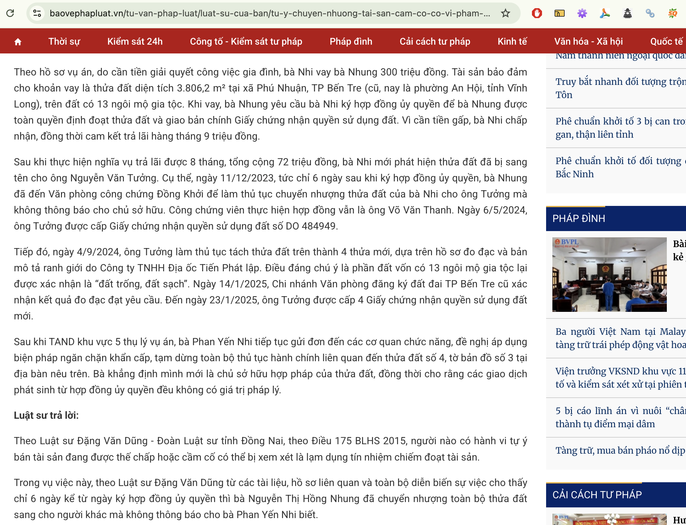Click the 'Luật sư trả lời:' heading
686x525 pixels.
[x=46, y=415]
